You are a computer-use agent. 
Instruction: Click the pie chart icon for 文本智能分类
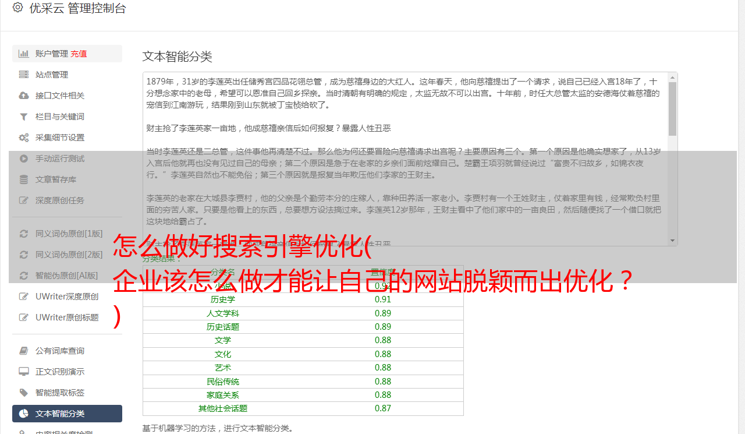[x=23, y=414]
